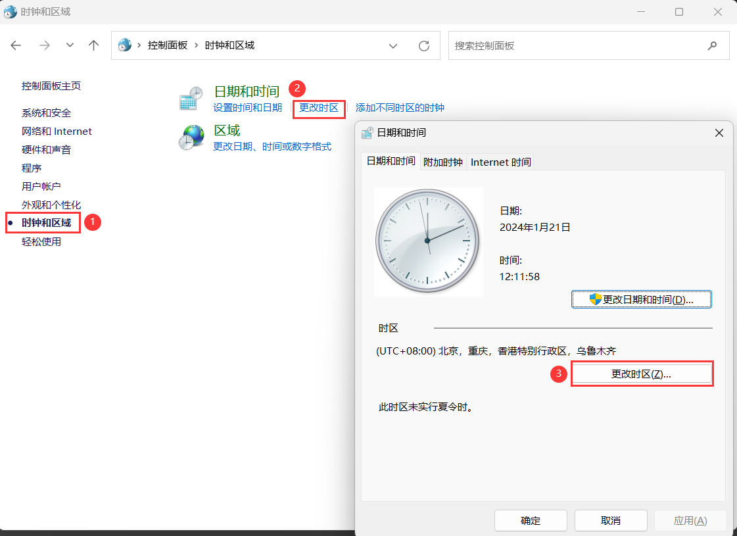Open the address bar history dropdown
This screenshot has width=737, height=536.
pyautogui.click(x=393, y=46)
